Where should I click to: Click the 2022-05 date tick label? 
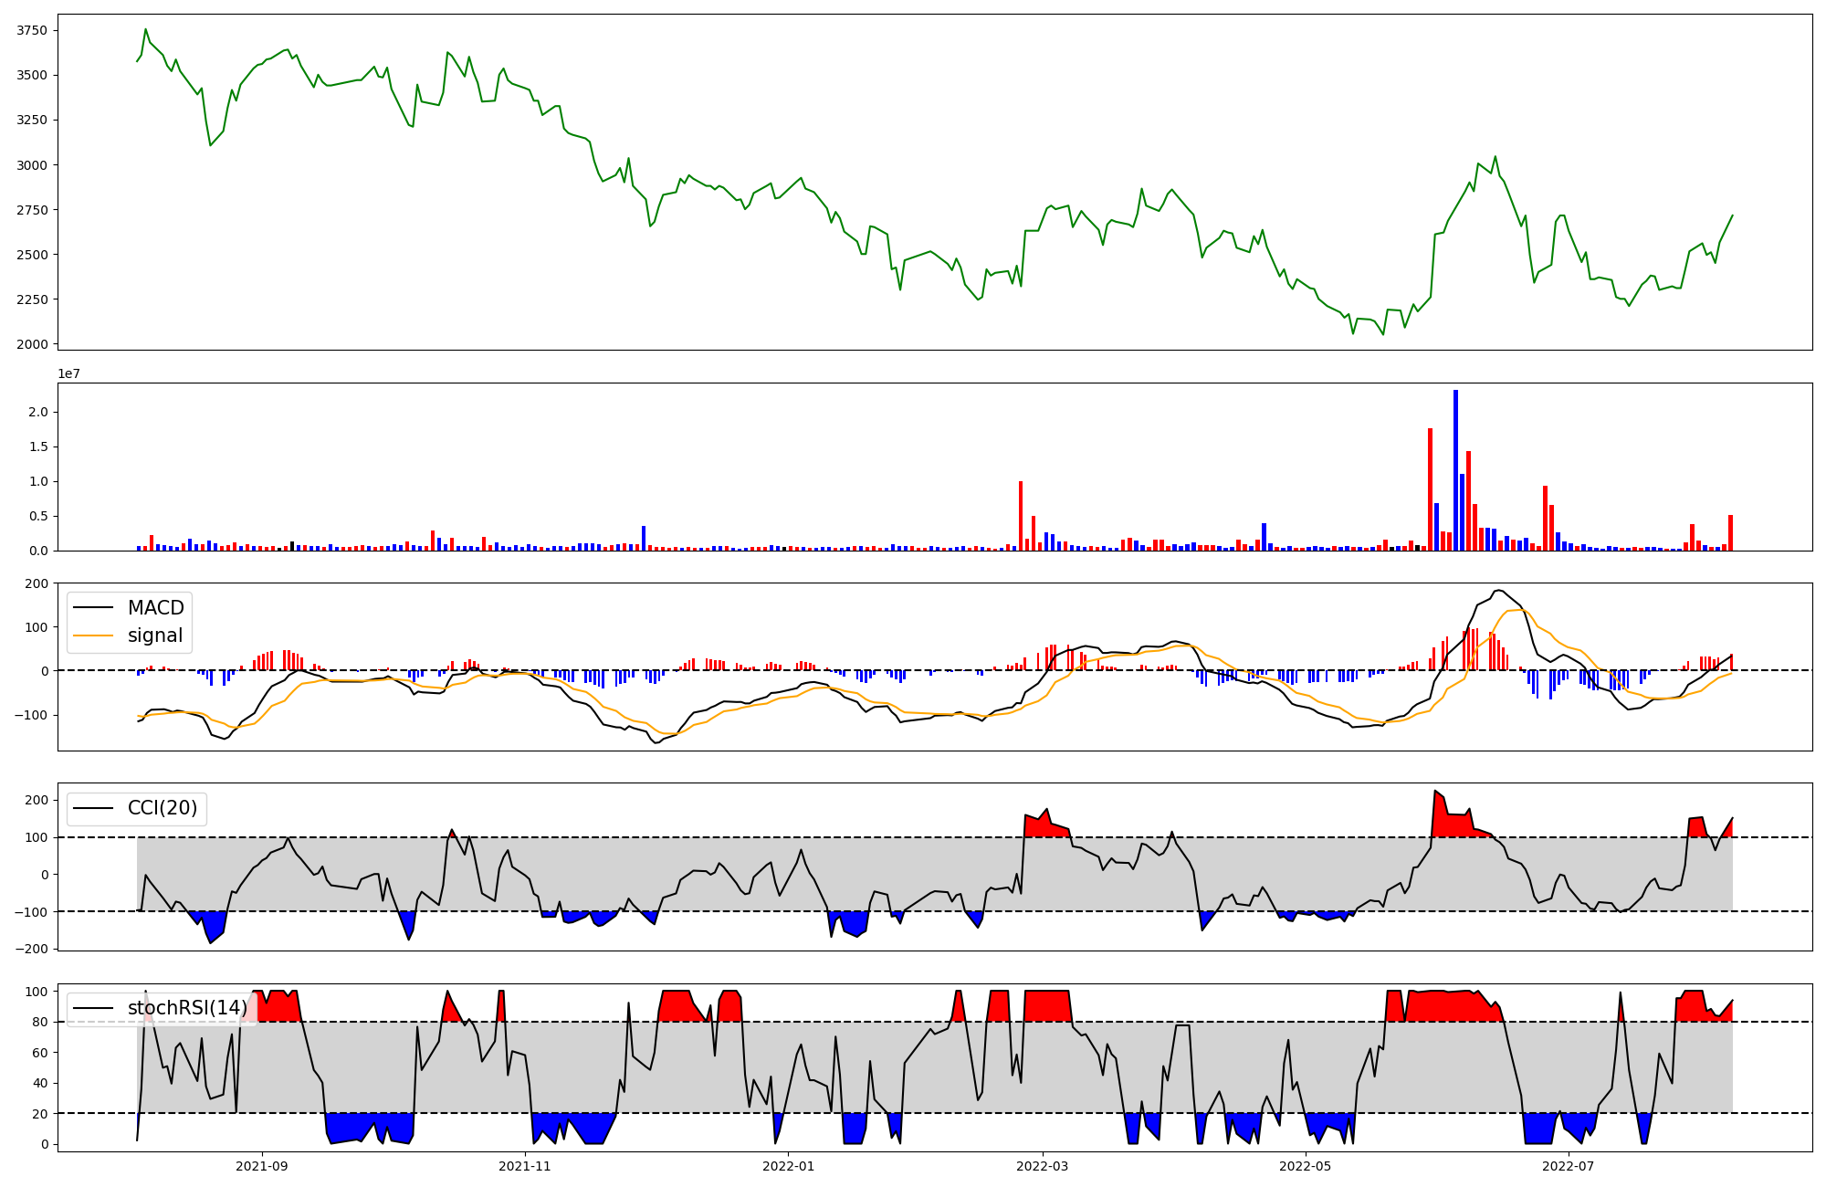[x=1305, y=1166]
